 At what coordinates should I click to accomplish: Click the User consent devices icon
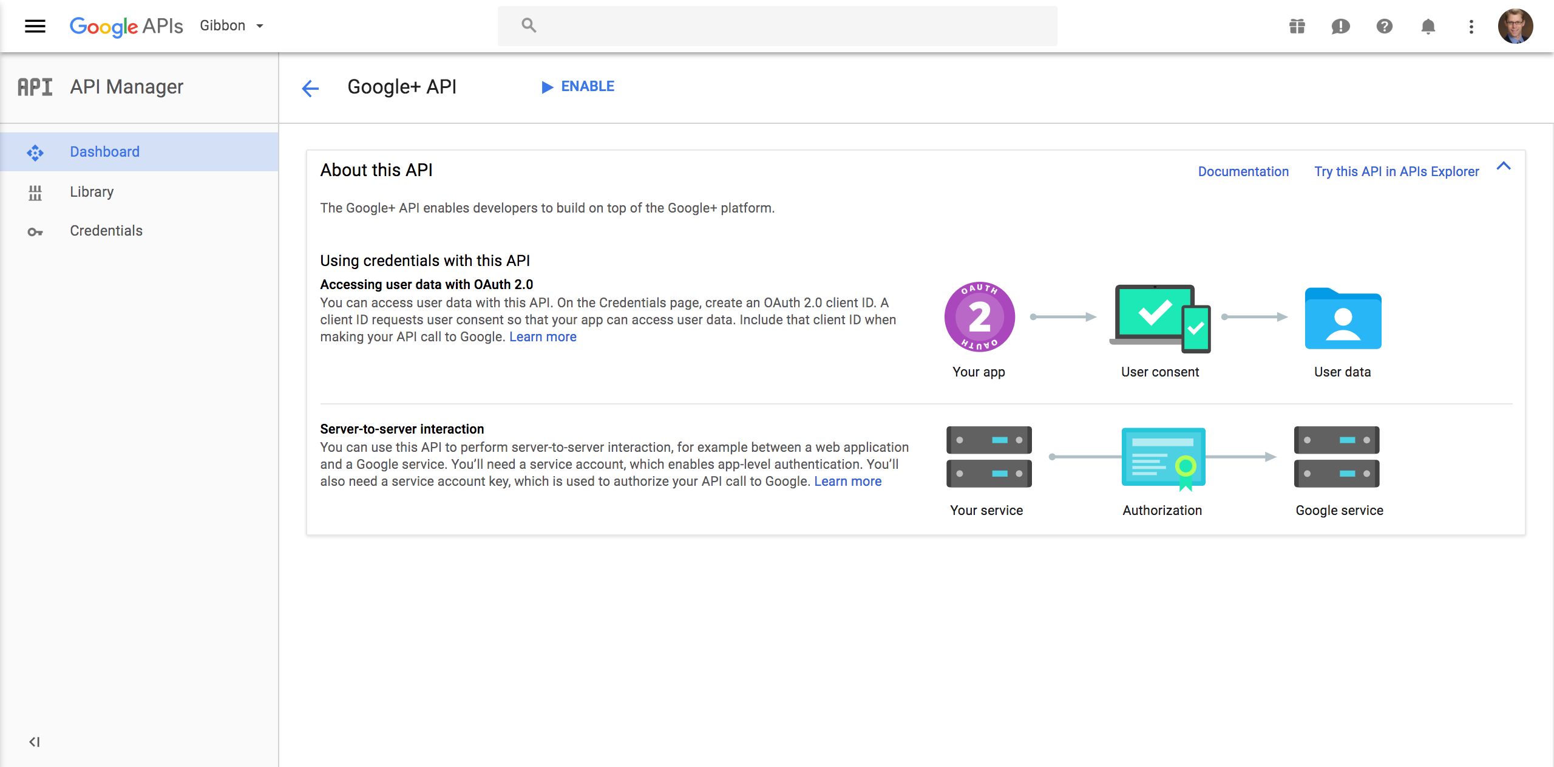1159,318
